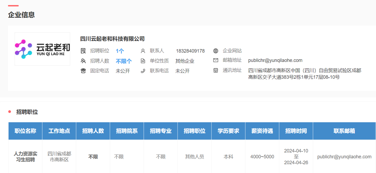This screenshot has width=376, height=173.
Task: Click the 联系电话 phone handset icon
Action: [x=143, y=71]
